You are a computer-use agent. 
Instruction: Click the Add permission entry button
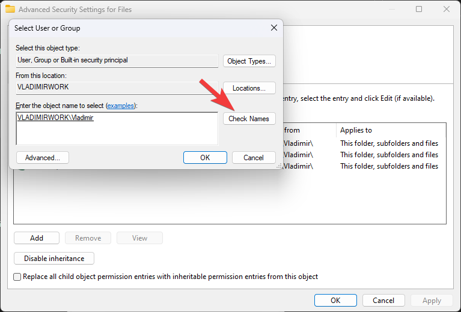[37, 238]
